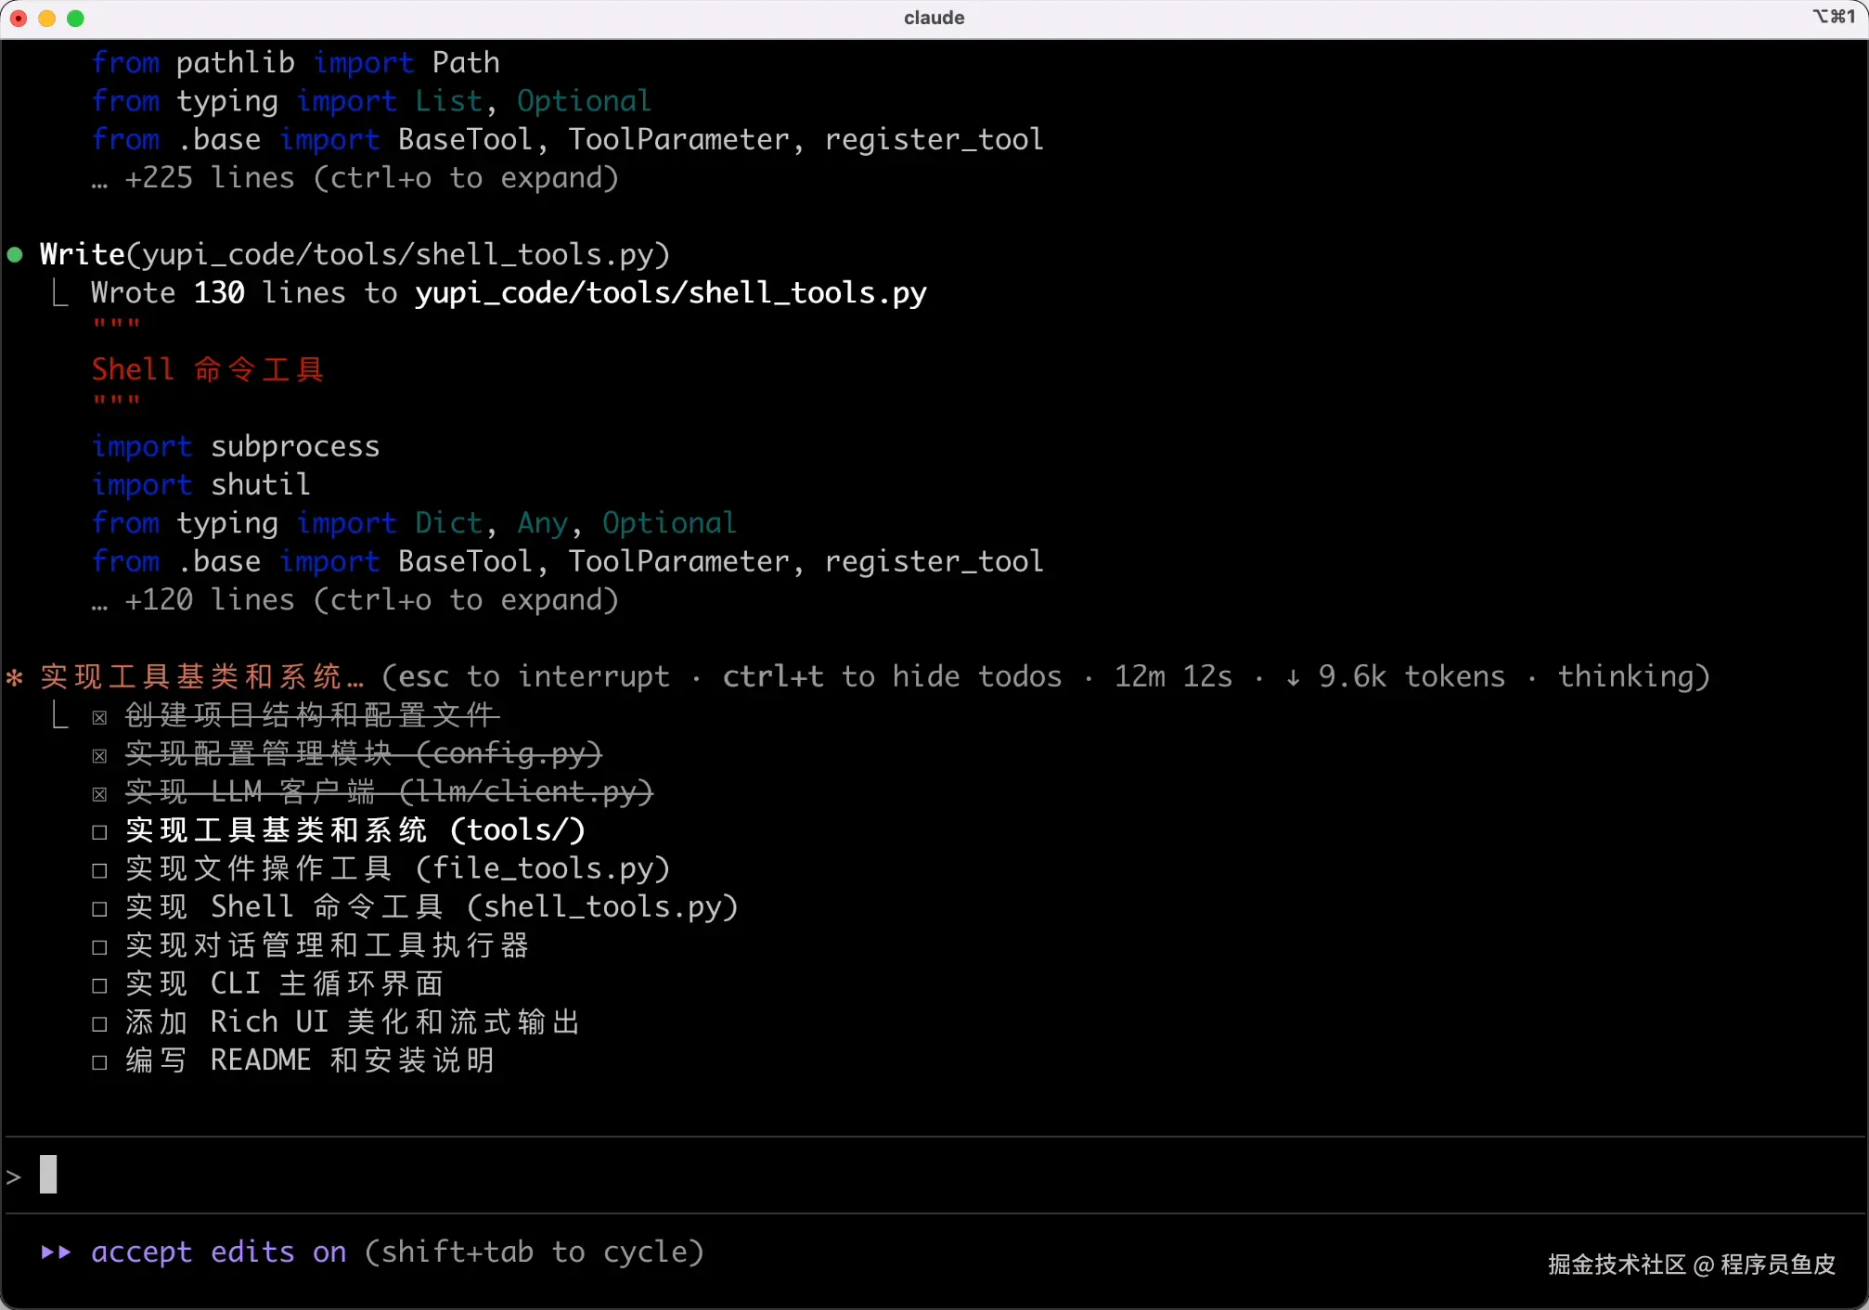Click the double-arrow accept edits icon
This screenshot has height=1310, width=1869.
pyautogui.click(x=56, y=1252)
